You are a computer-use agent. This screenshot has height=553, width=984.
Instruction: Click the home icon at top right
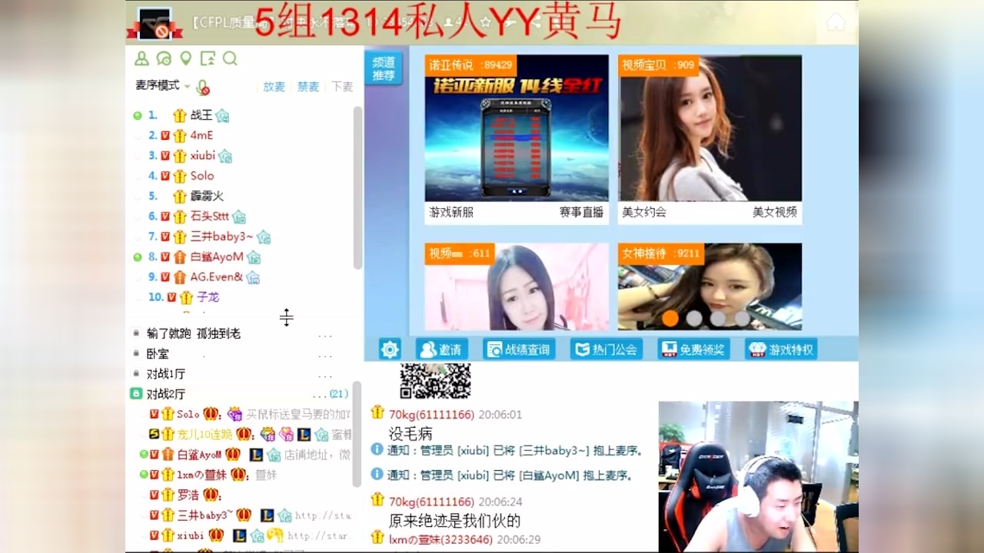(x=836, y=22)
